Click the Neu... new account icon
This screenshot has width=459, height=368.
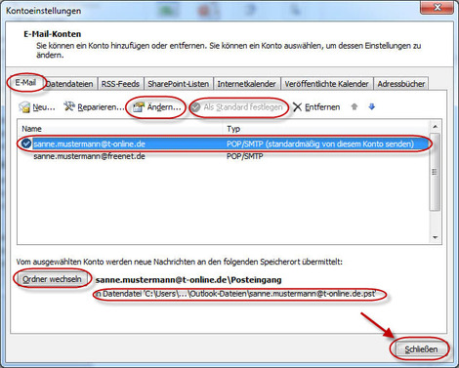click(x=24, y=107)
